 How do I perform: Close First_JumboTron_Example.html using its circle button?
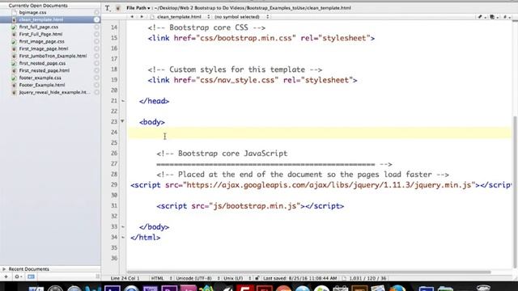[96, 56]
